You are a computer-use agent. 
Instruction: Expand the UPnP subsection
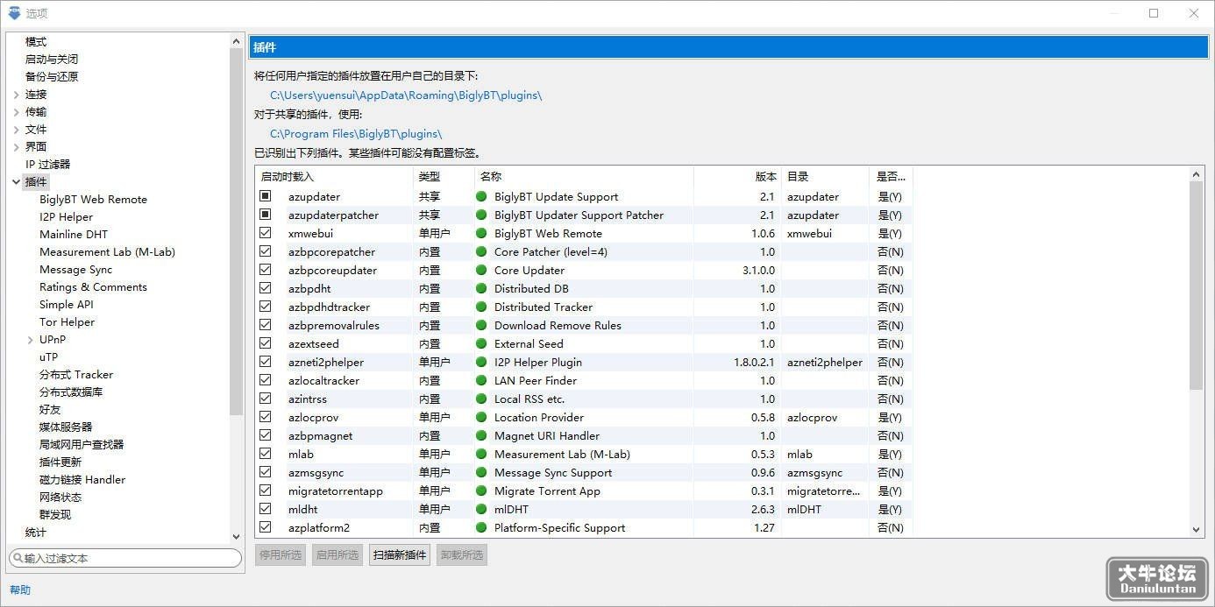(x=31, y=340)
